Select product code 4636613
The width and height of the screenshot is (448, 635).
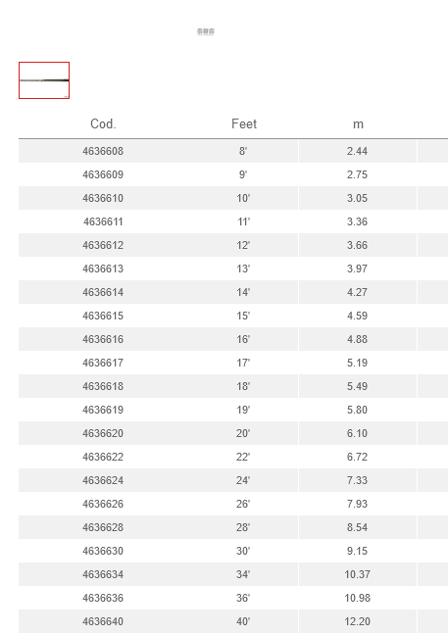(103, 269)
